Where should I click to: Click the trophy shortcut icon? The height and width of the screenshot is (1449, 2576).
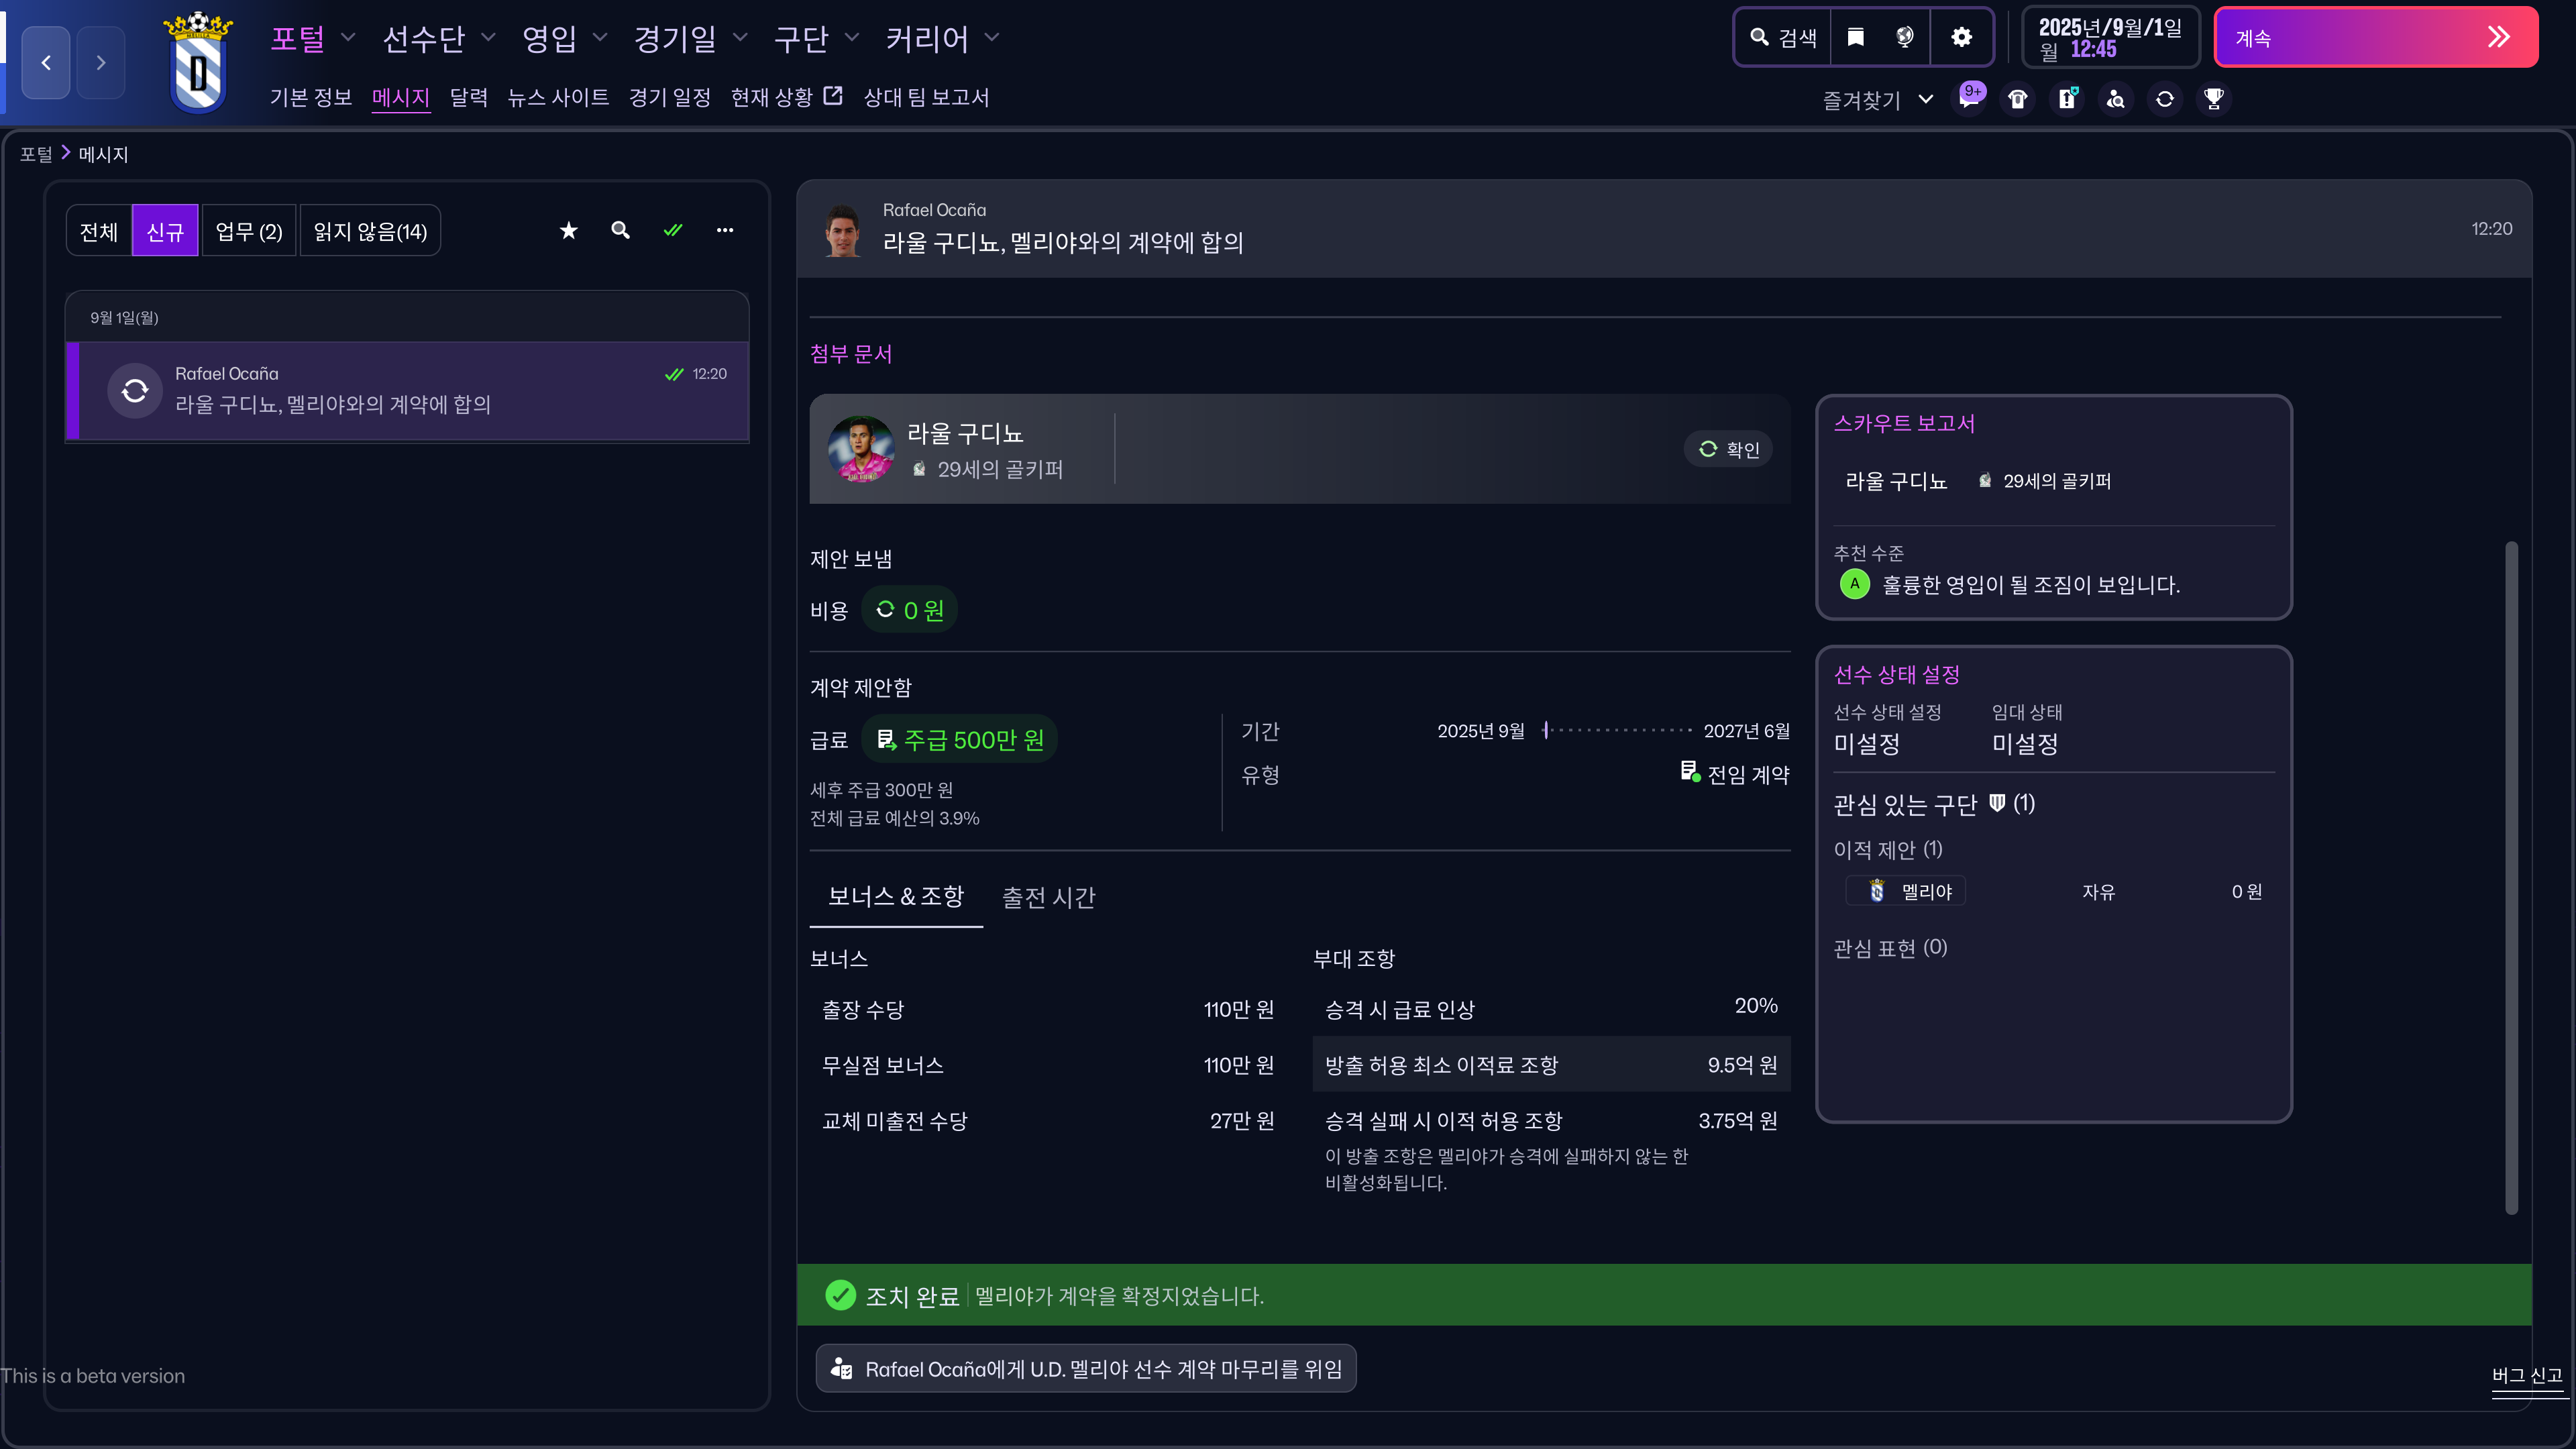point(2214,99)
